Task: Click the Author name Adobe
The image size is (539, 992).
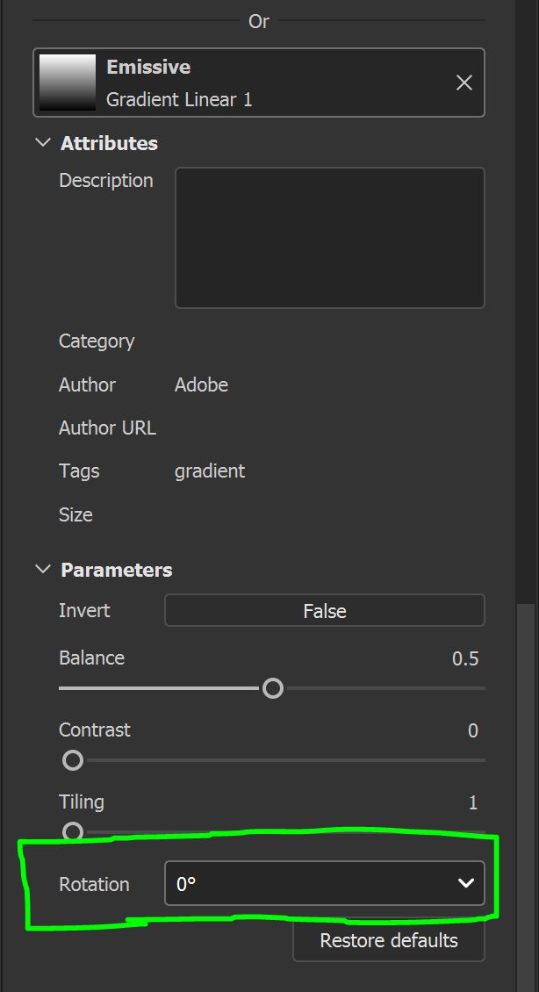Action: tap(201, 385)
